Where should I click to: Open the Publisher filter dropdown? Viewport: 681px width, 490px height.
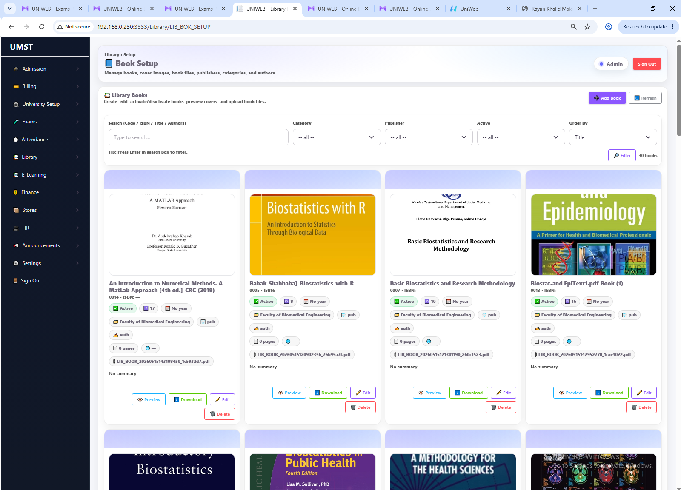[x=429, y=137]
